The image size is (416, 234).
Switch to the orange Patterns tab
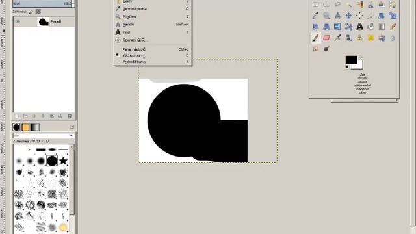(x=25, y=127)
